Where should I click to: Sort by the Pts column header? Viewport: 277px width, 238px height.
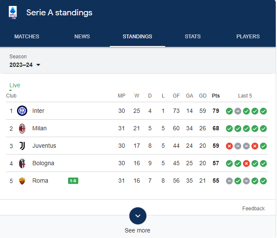click(x=216, y=96)
